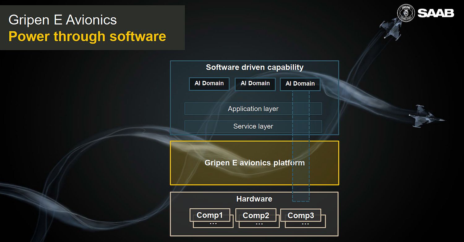Click the Power through software subtitle
This screenshot has height=242, width=464.
click(87, 36)
